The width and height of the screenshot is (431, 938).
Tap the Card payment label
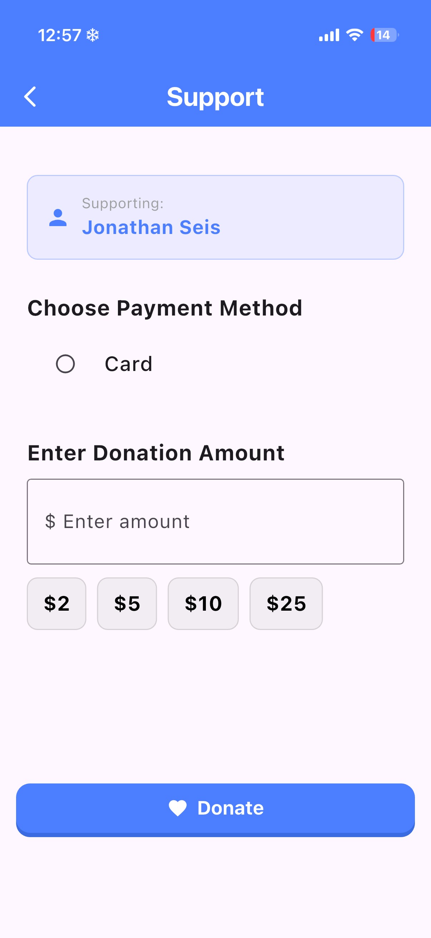(128, 364)
